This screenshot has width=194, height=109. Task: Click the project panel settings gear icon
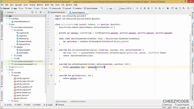[x=41, y=12]
